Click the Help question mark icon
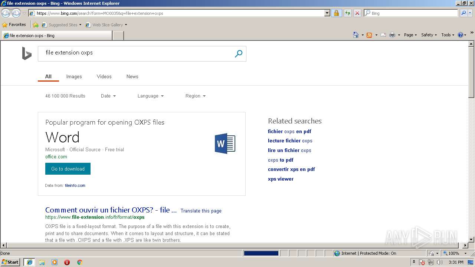 pyautogui.click(x=461, y=35)
